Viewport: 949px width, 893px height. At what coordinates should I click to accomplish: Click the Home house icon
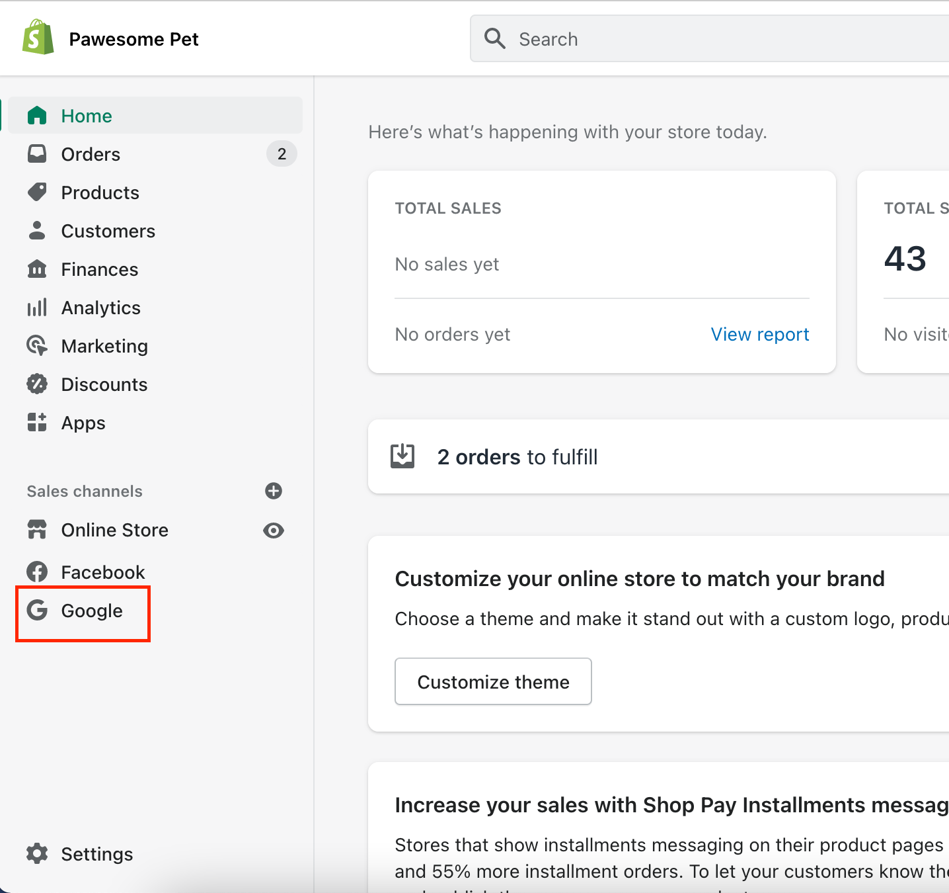click(x=37, y=116)
